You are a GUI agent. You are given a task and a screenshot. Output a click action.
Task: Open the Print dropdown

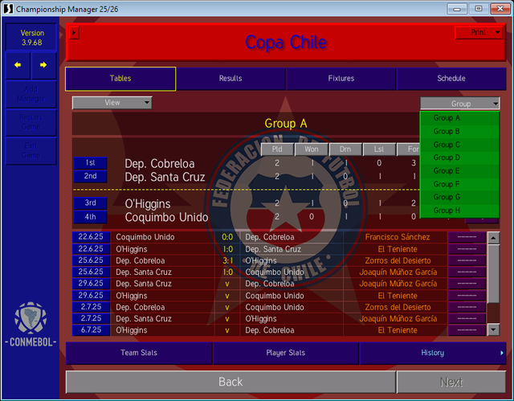(x=479, y=32)
